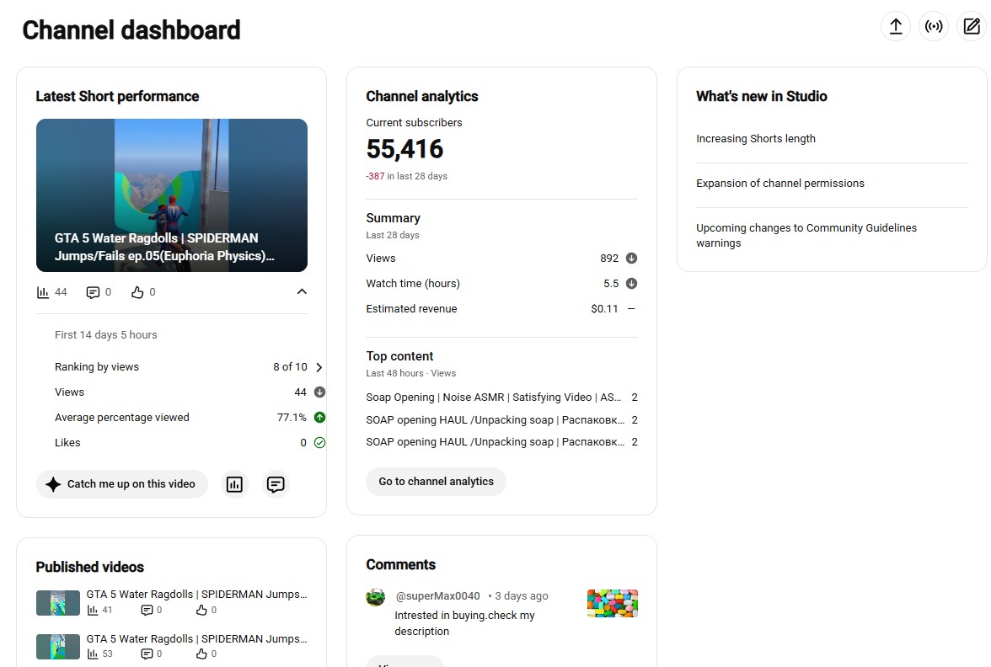
Task: Open Upcoming changes to Community Guidelines warnings
Action: [x=806, y=236]
